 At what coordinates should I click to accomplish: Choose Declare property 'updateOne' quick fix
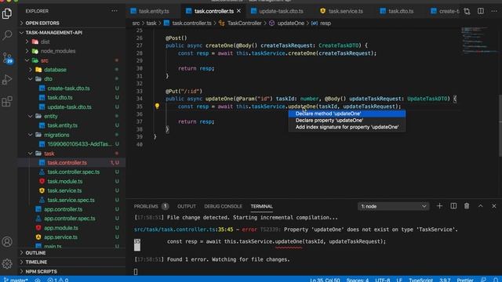347,120
